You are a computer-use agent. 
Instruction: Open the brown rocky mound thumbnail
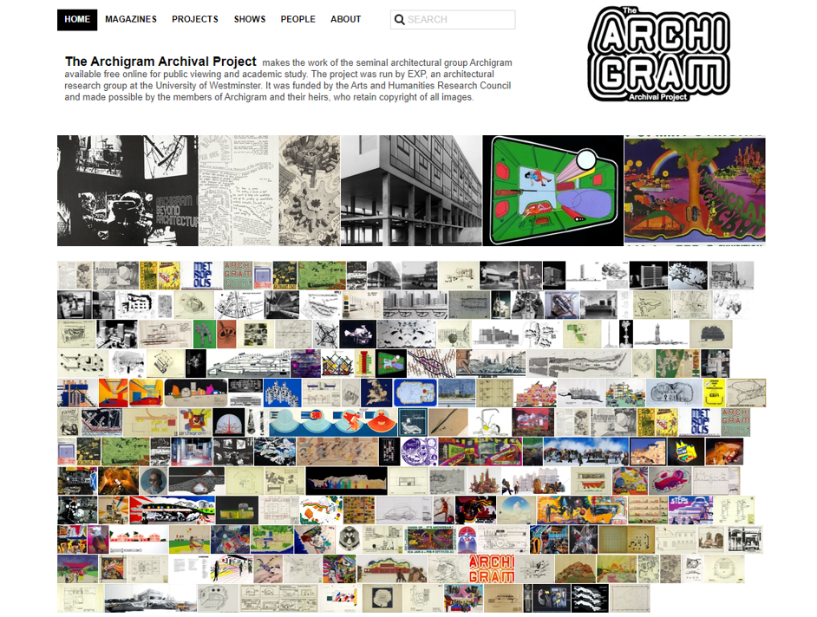tap(575, 568)
